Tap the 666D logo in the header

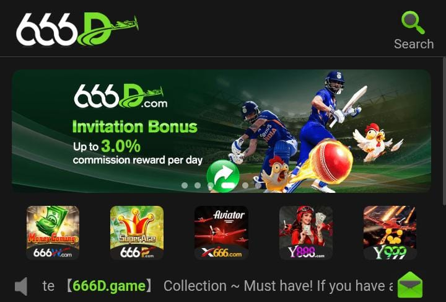pos(77,29)
